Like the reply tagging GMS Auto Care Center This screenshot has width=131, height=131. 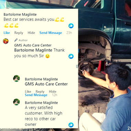pyautogui.click(x=28, y=92)
